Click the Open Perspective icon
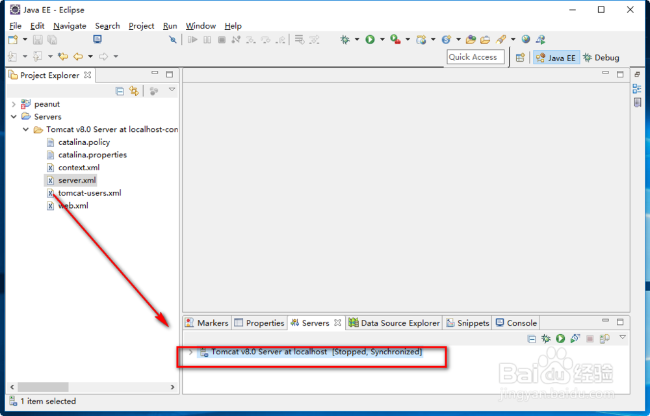 click(520, 58)
